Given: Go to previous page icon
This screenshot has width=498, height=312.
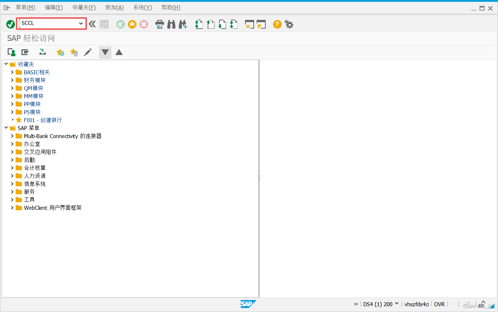Looking at the screenshot, I should tap(211, 24).
